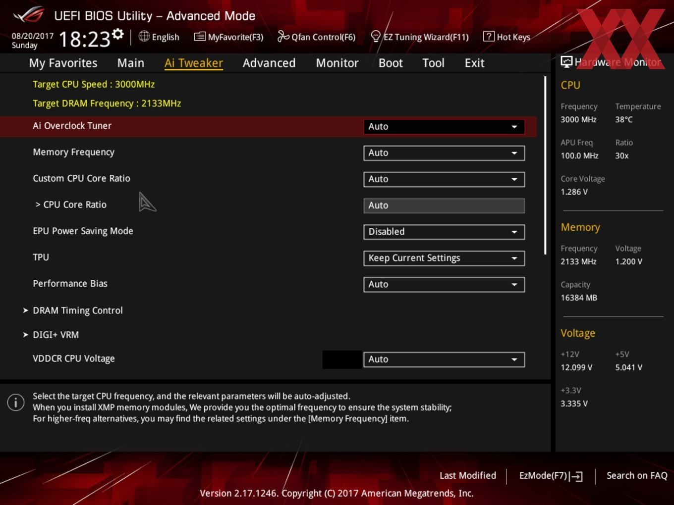674x505 pixels.
Task: Click the 08/20/2017 date text
Action: pyautogui.click(x=33, y=36)
